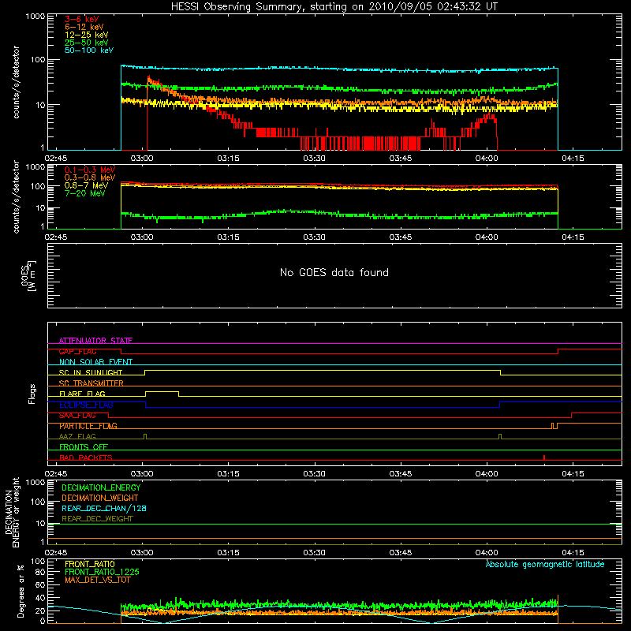The image size is (631, 631).
Task: Click the olive "REAR_DEC_WEIGHT" legend label
Action: tap(97, 519)
